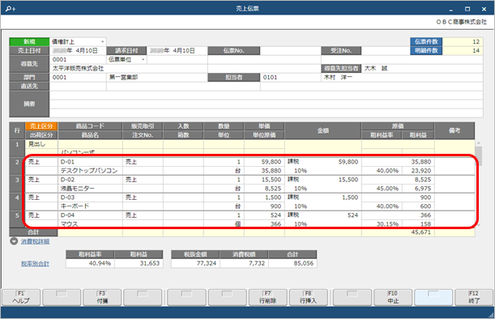The image size is (495, 319).
Task: Click the F7 行削除 button
Action: point(267,297)
